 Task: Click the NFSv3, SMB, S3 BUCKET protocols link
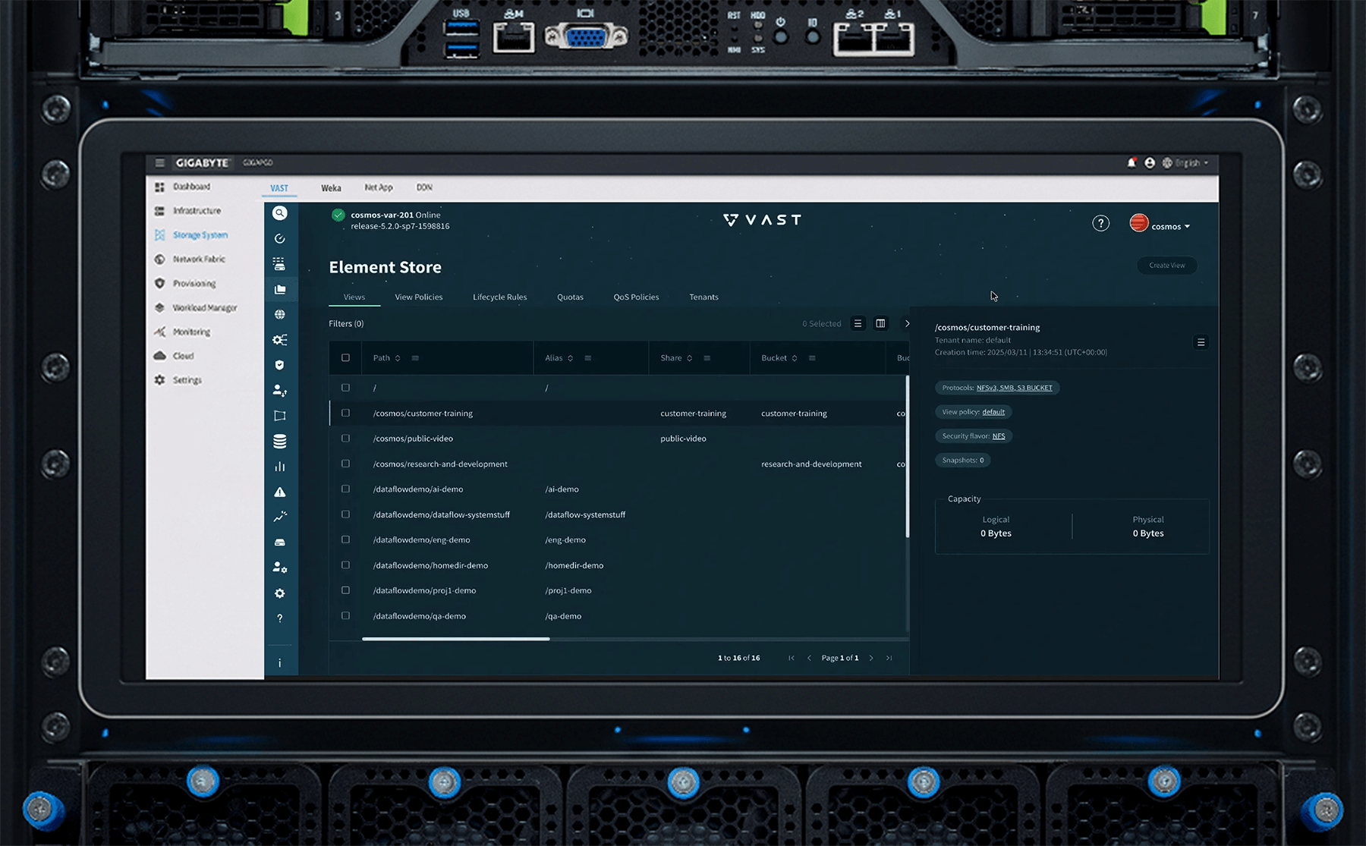coord(1014,388)
